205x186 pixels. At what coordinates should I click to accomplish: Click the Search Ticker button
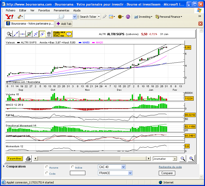pyautogui.click(x=89, y=17)
